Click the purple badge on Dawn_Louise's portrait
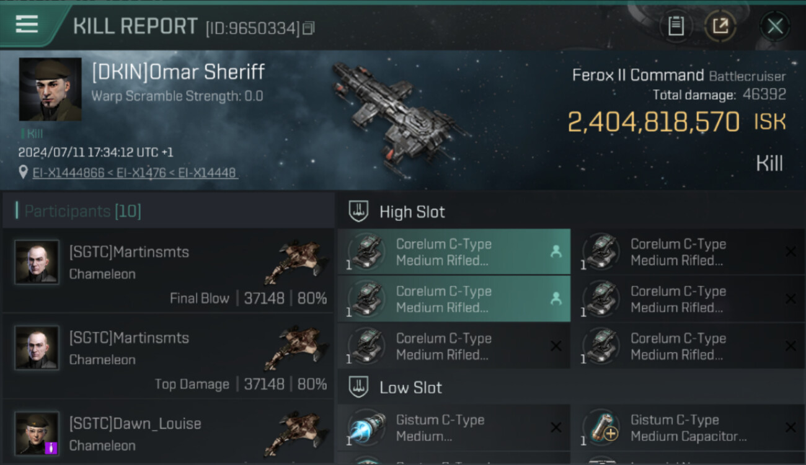Image resolution: width=806 pixels, height=465 pixels. (51, 447)
